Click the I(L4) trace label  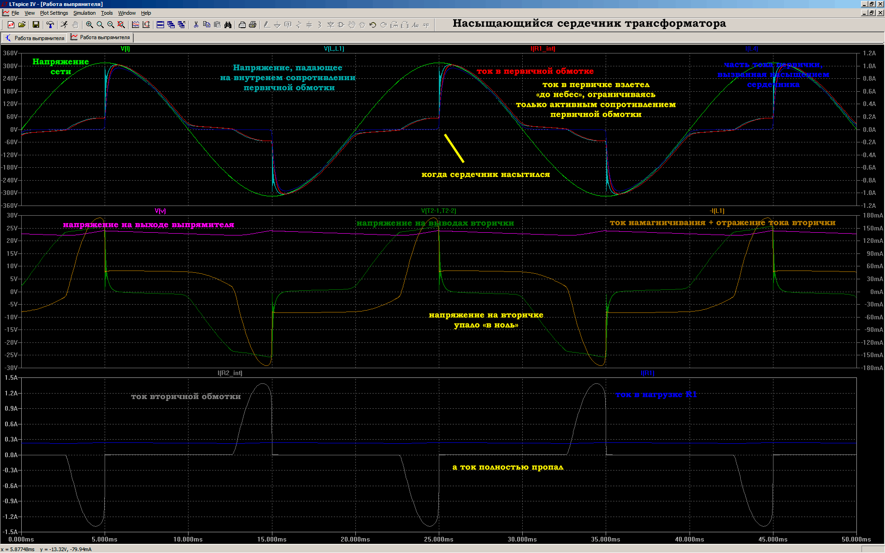(752, 48)
